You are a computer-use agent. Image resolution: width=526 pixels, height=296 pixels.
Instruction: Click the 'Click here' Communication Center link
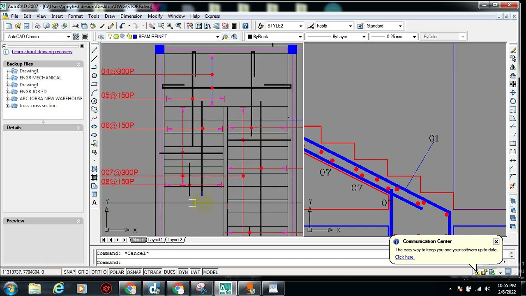coord(405,257)
